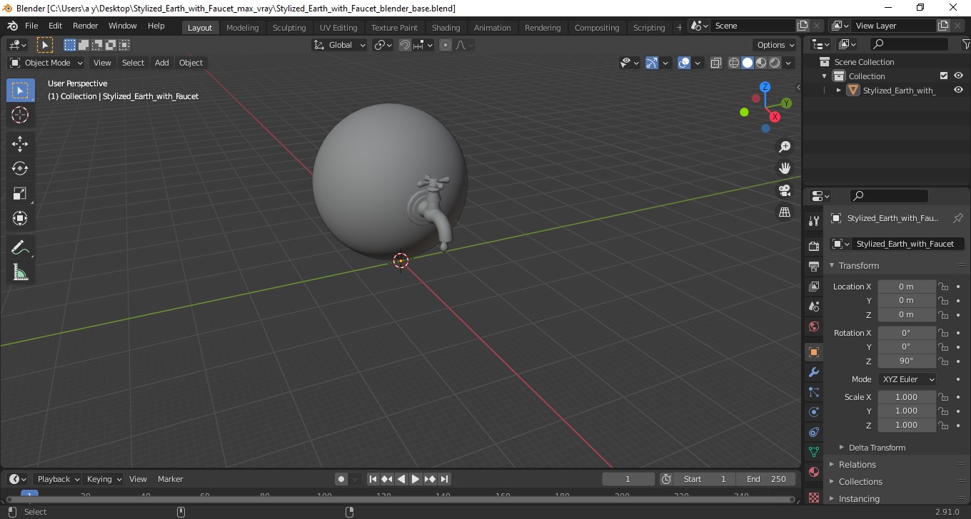Image resolution: width=971 pixels, height=519 pixels.
Task: Toggle the camera view icon
Action: [x=785, y=190]
